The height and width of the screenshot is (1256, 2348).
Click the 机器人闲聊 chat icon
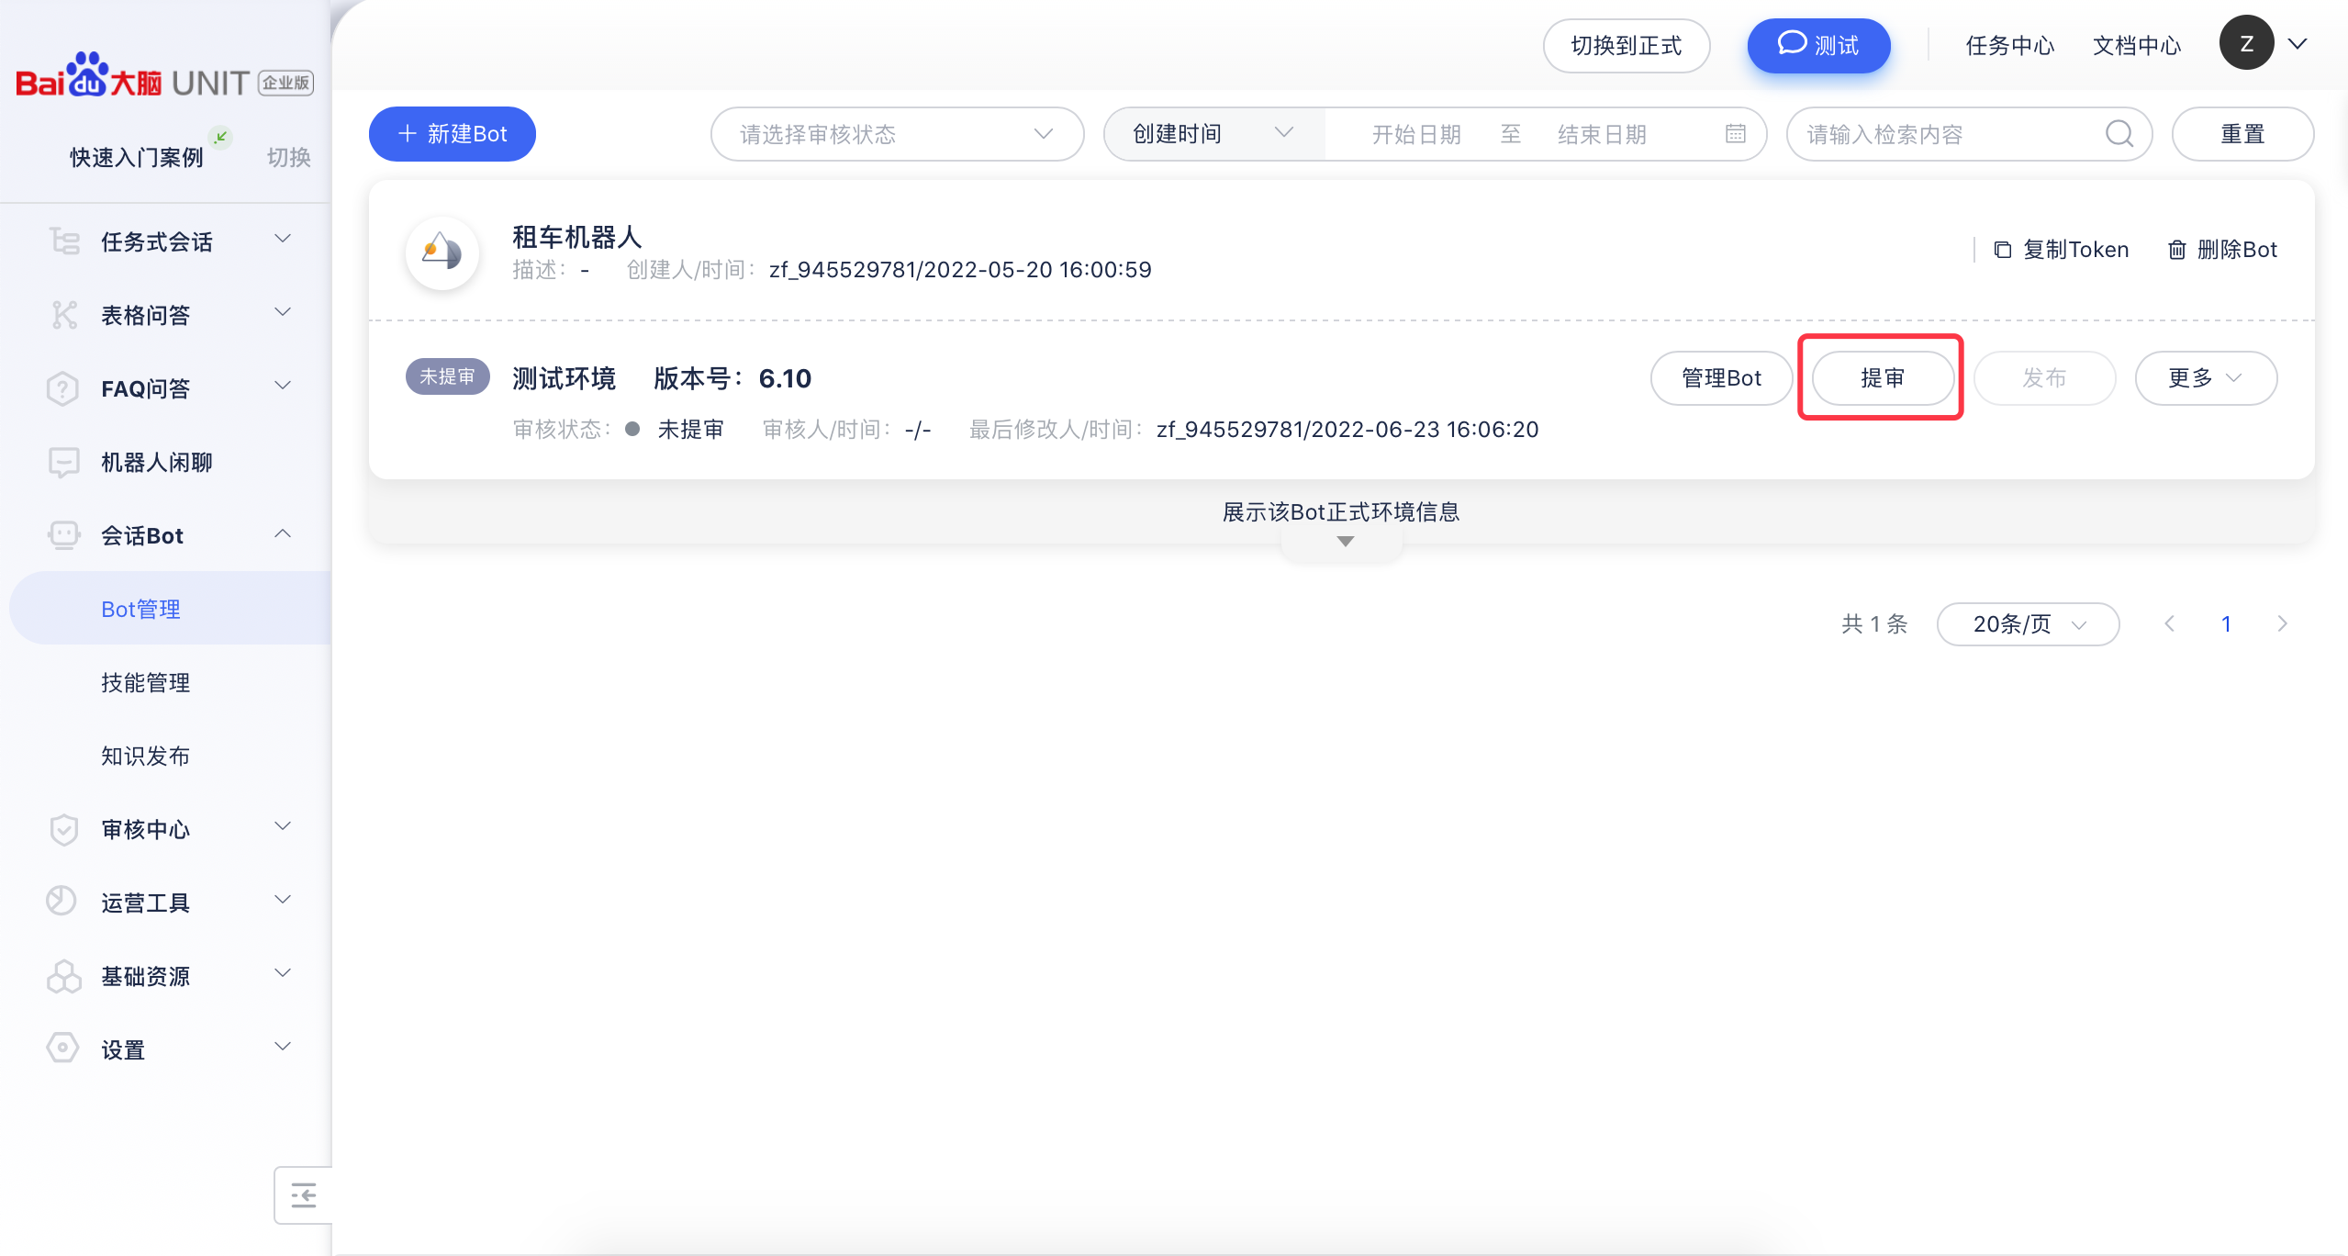[63, 462]
